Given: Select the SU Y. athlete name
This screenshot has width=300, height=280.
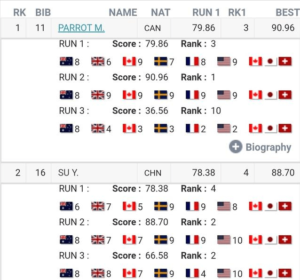Looking at the screenshot, I should coord(69,173).
